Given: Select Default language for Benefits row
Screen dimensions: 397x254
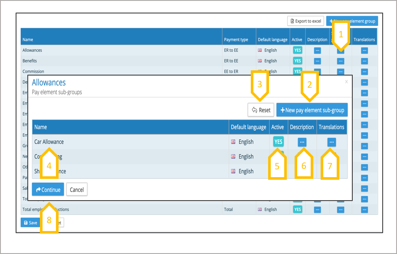Looking at the screenshot, I should point(270,61).
